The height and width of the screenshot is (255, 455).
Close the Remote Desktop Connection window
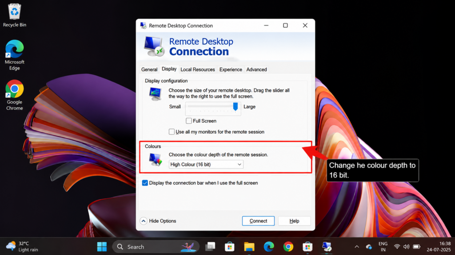pos(305,25)
